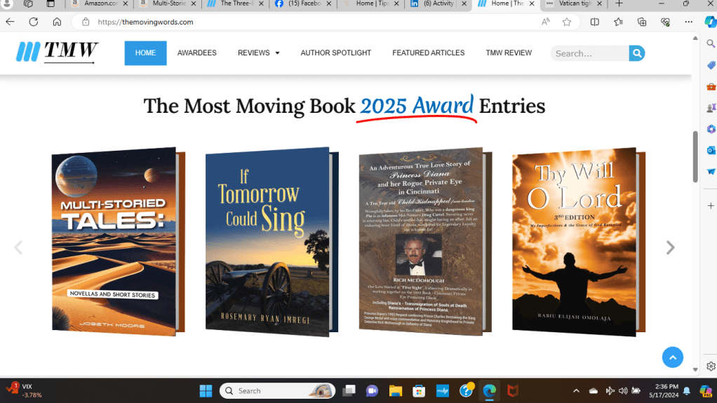717x403 pixels.
Task: Open McAfee from the Windows taskbar
Action: tap(513, 390)
